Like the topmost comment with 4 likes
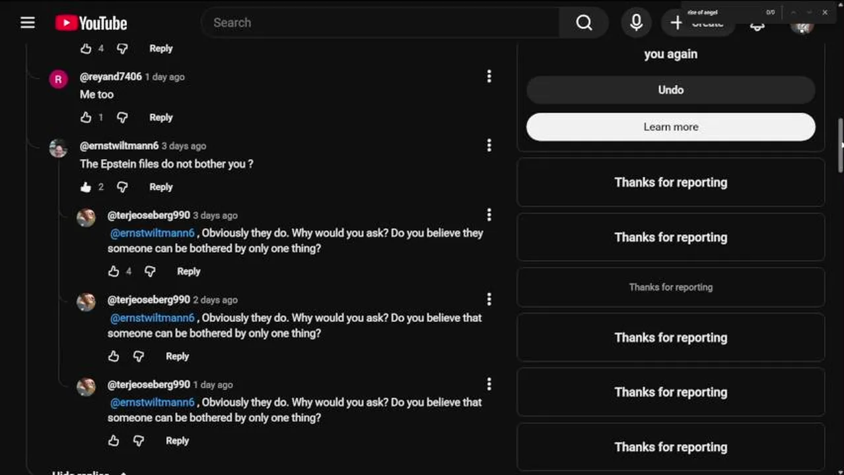This screenshot has height=475, width=844. click(86, 48)
